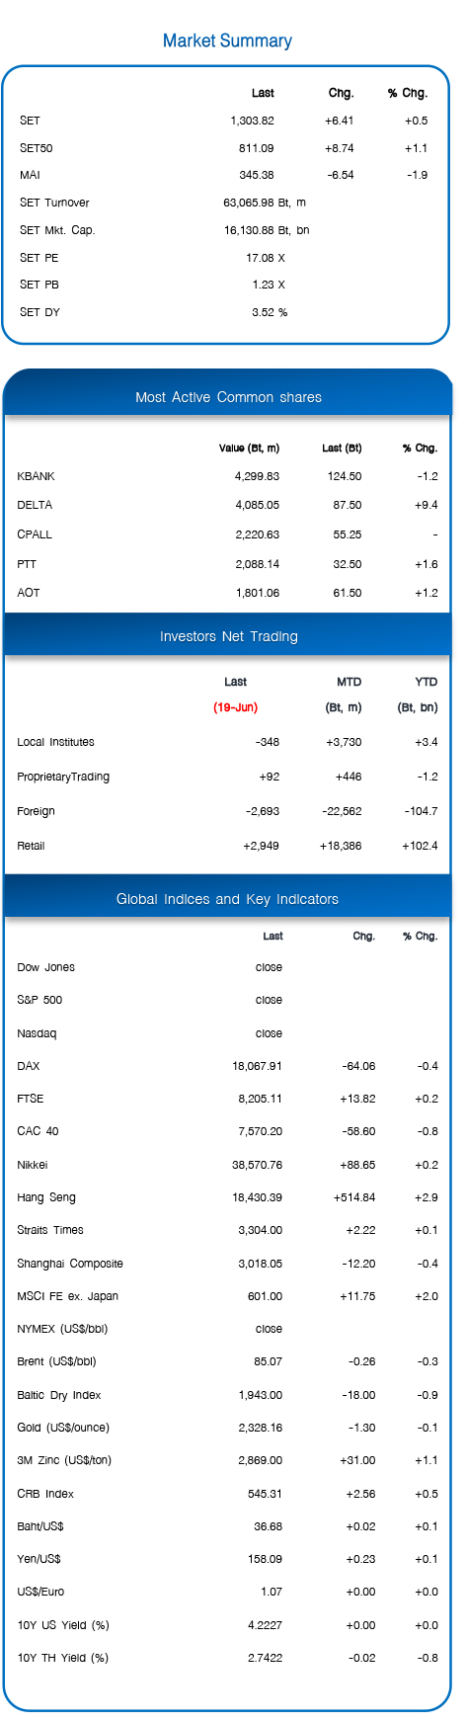
Task: Open the Most Active Common shares header
Action: point(228,397)
